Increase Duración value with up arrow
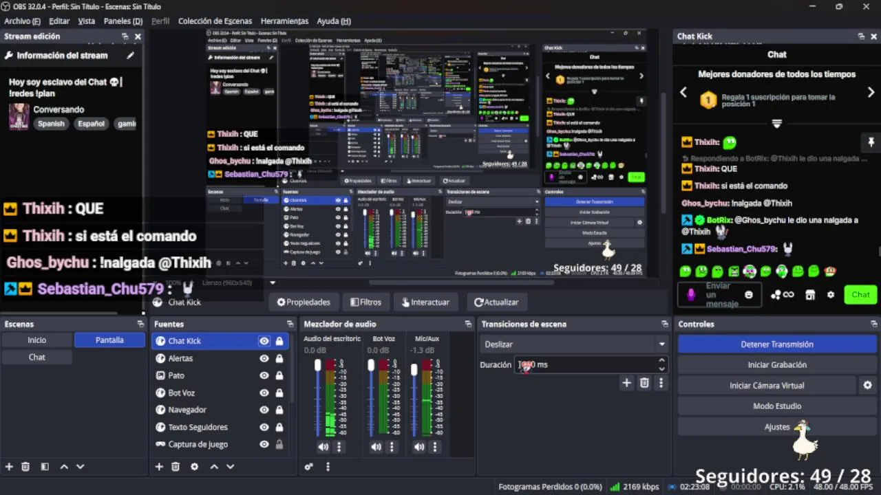Image resolution: width=881 pixels, height=495 pixels. point(661,360)
